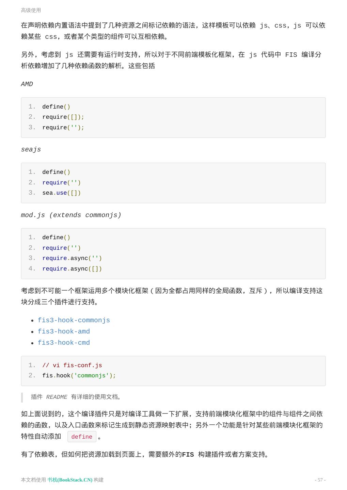
Task: Click the README word in blockquote note
Action: click(57, 397)
